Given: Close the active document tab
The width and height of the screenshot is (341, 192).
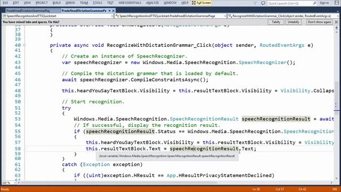Looking at the screenshot, I should pyautogui.click(x=113, y=11).
